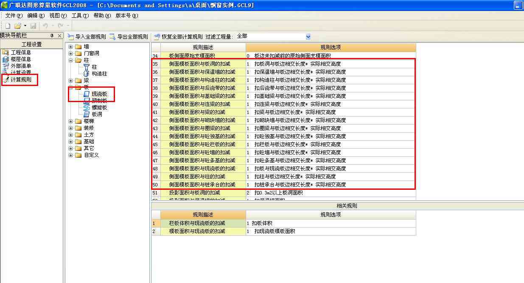Click the 楼层信息 navigation icon
The image size is (524, 283).
[6, 59]
